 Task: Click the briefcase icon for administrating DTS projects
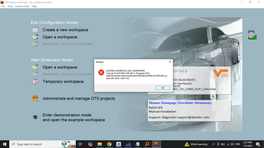point(35,98)
